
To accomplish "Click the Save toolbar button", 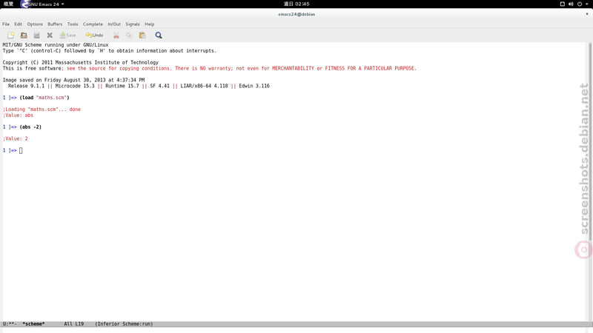I will (x=68, y=35).
